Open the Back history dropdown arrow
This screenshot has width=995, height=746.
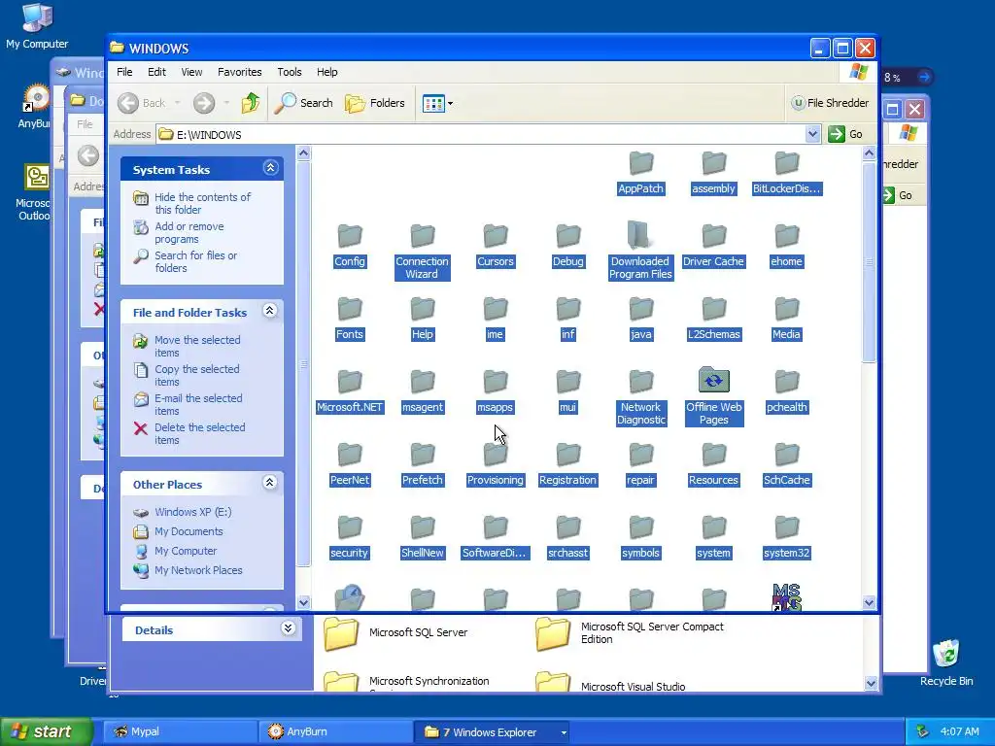click(177, 103)
